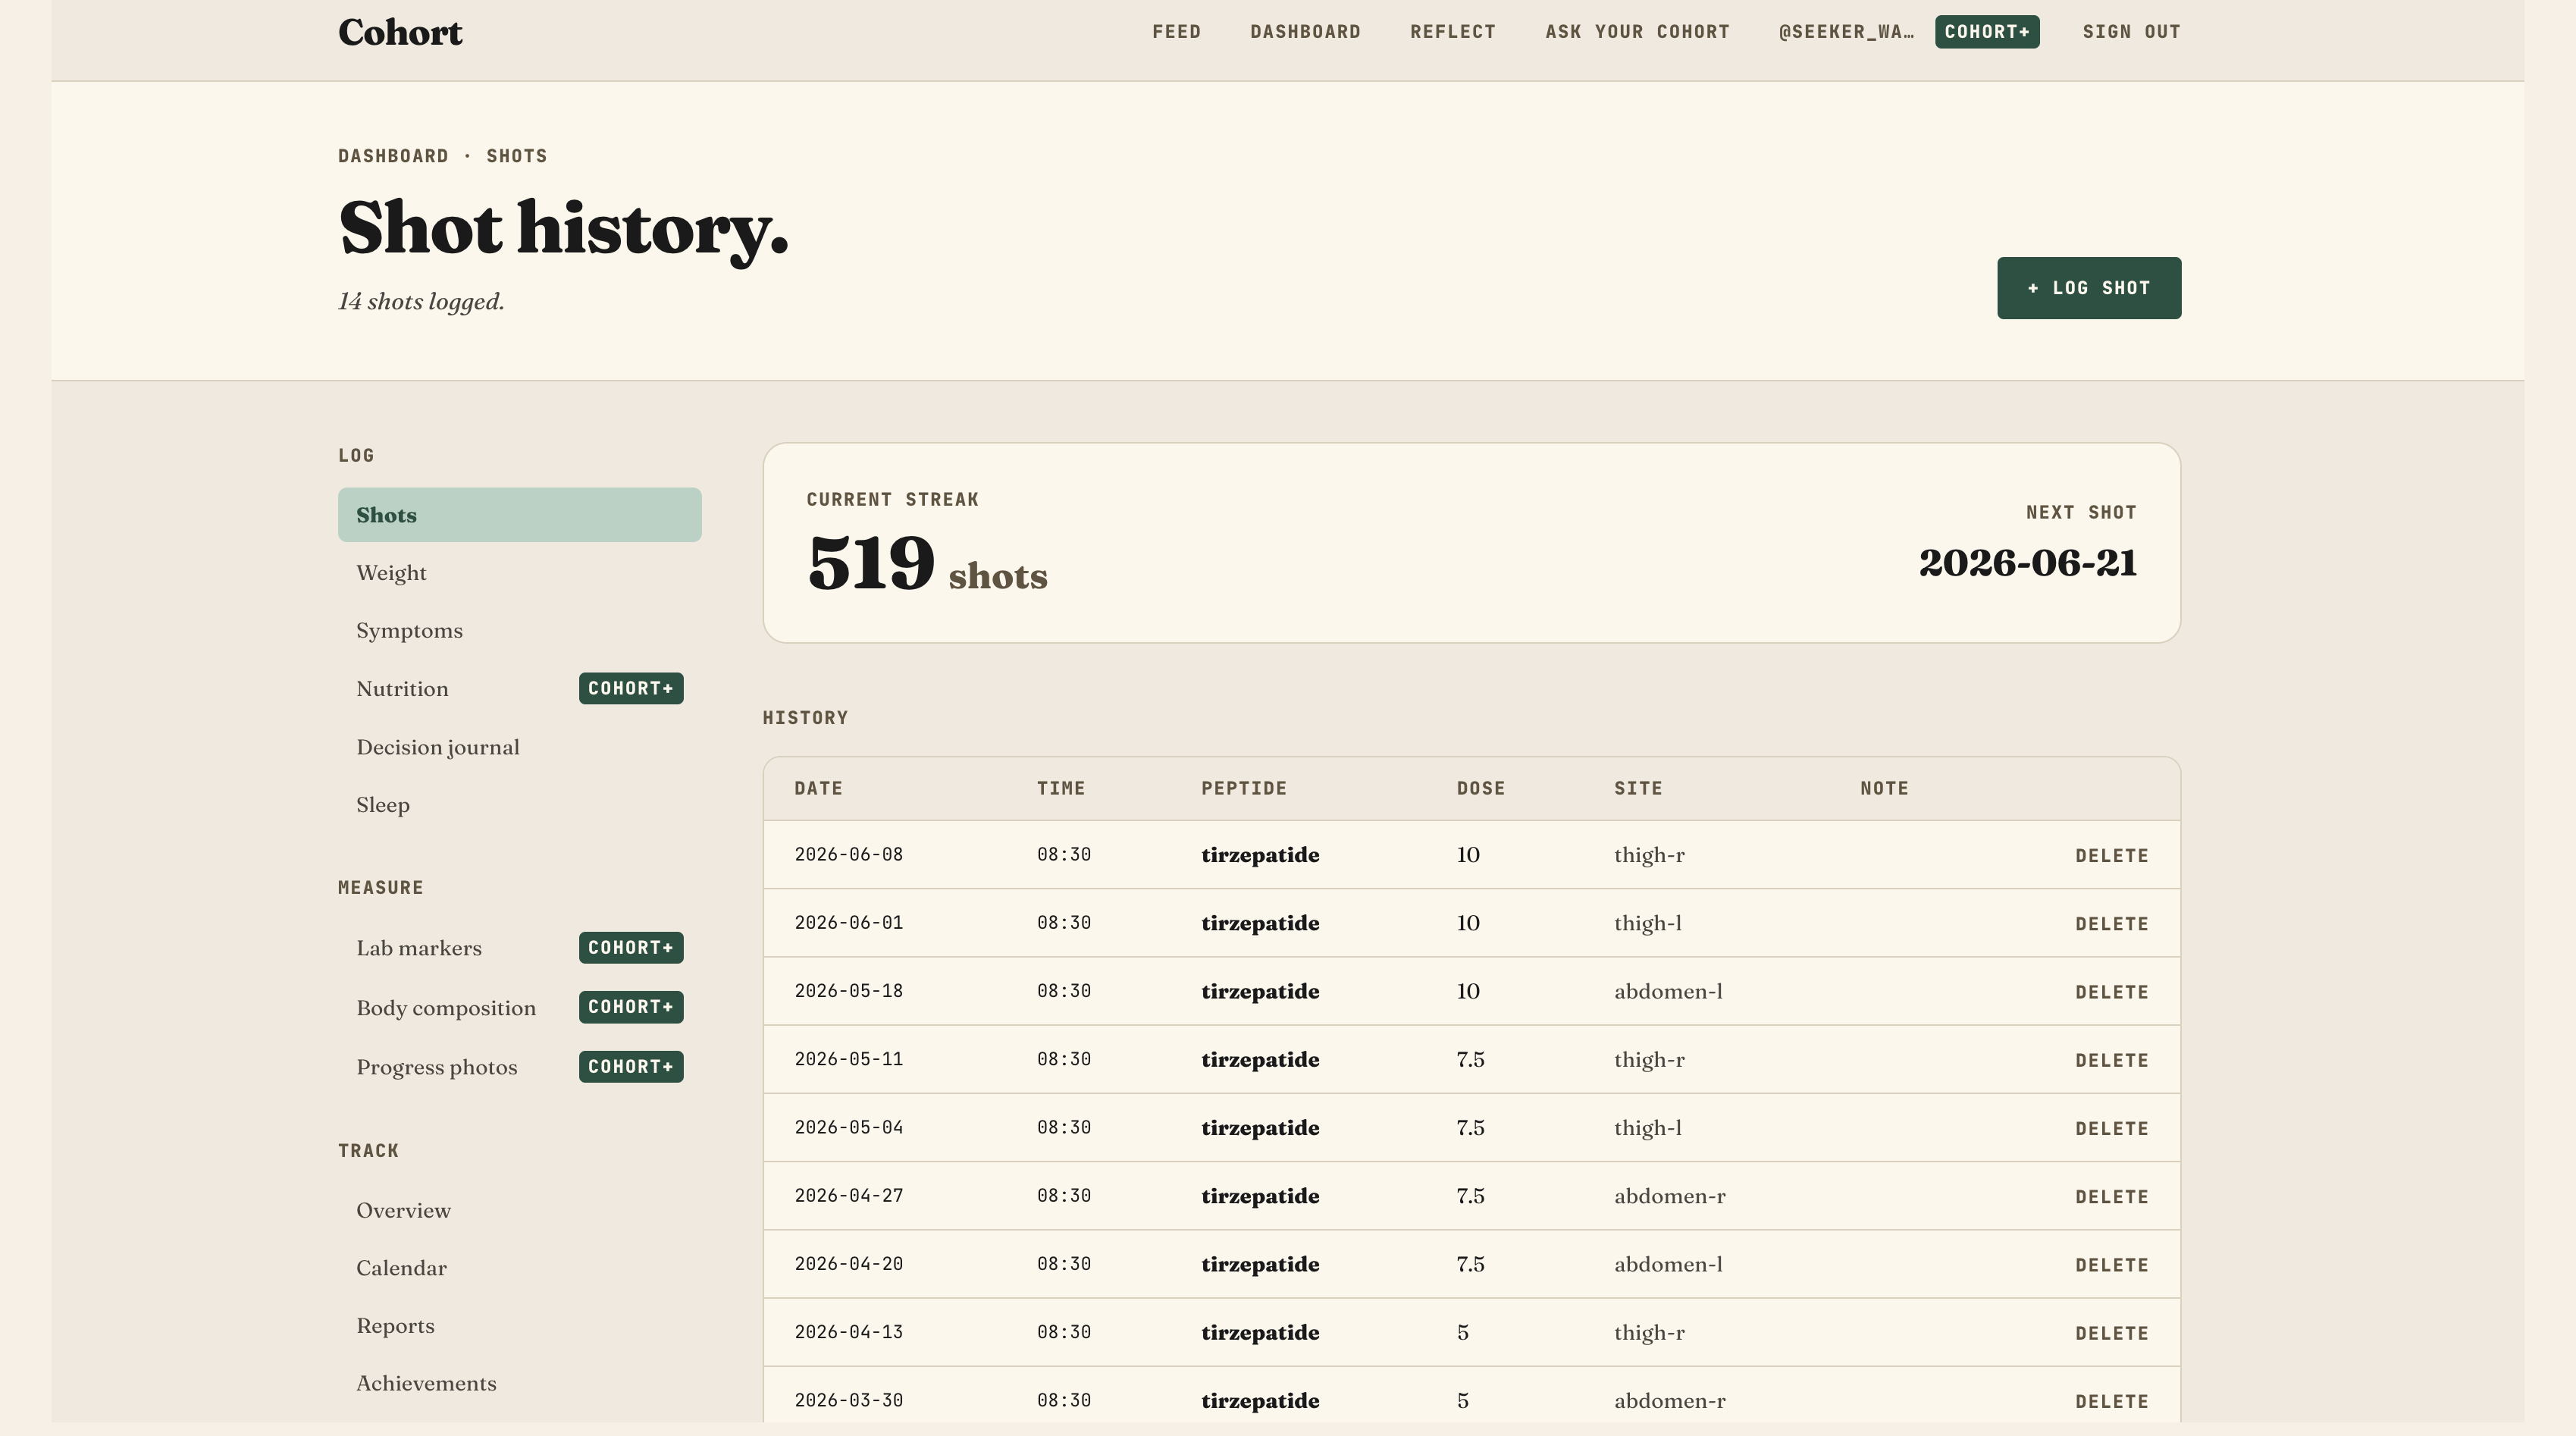Open Ask Your Cohort
The width and height of the screenshot is (2576, 1436).
tap(1637, 32)
